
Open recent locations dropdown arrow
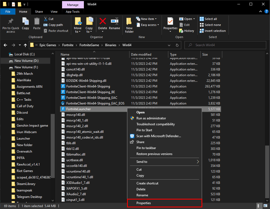(20, 45)
